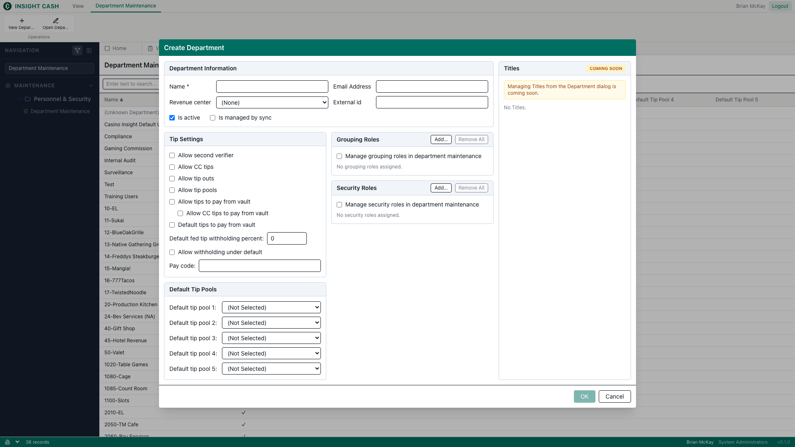
Task: Collapse the Maintenance section chevron
Action: click(91, 86)
